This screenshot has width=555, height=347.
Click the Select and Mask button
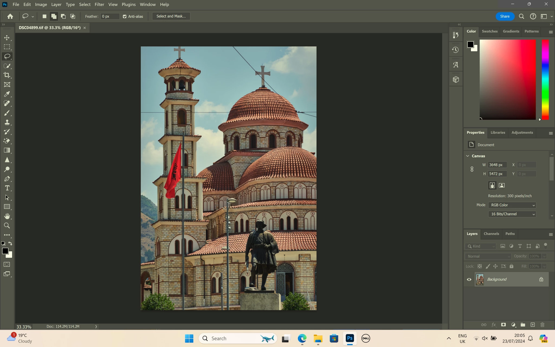tap(171, 16)
